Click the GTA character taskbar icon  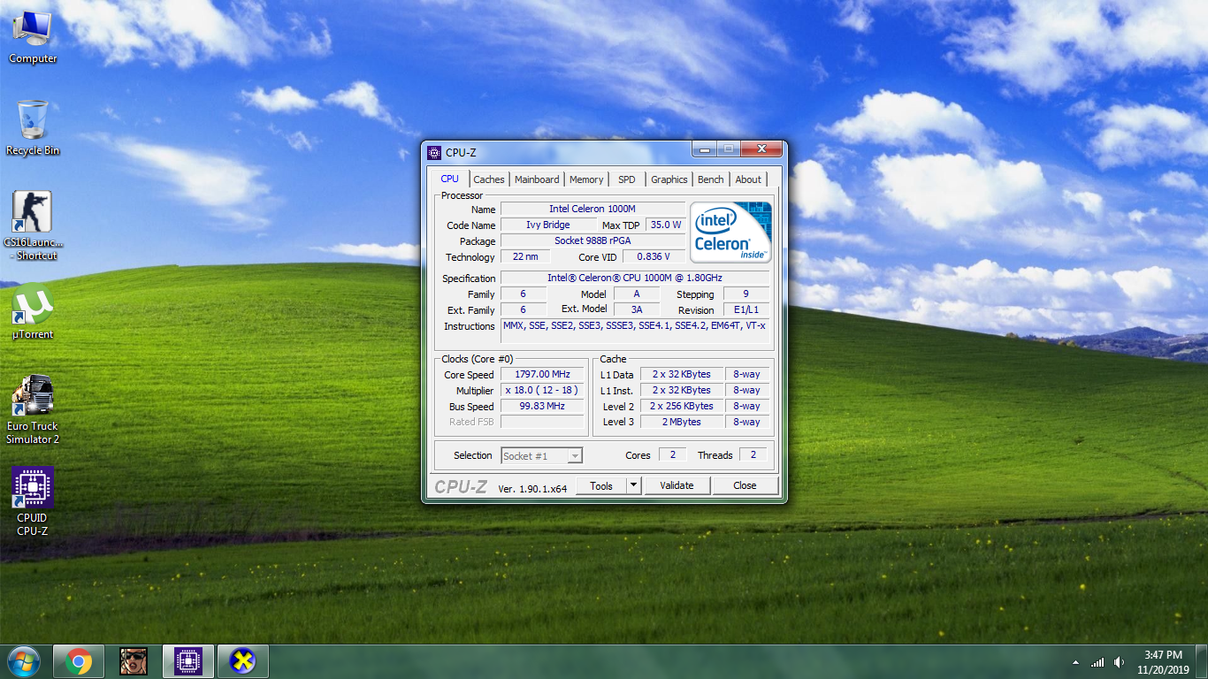tap(134, 661)
